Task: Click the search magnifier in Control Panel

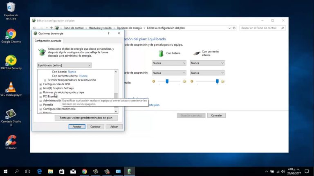Action: (283, 28)
